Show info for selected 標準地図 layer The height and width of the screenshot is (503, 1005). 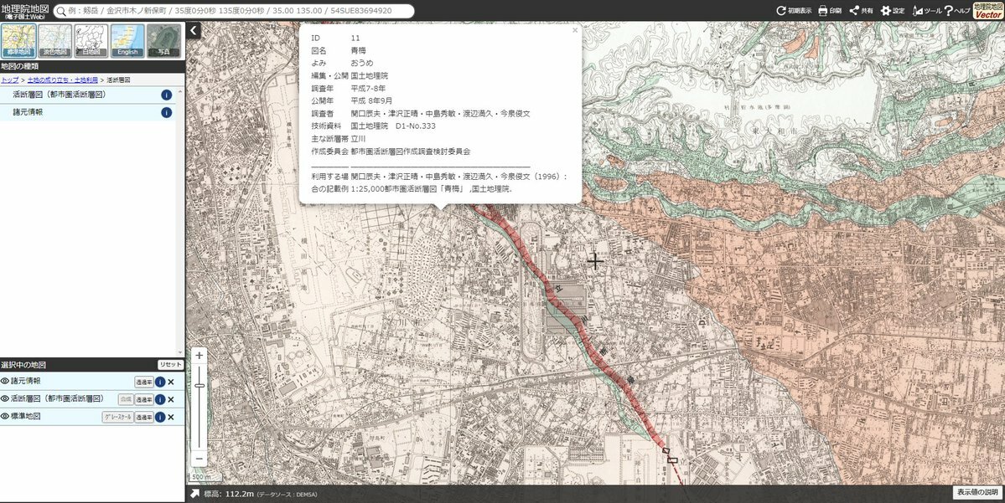159,418
